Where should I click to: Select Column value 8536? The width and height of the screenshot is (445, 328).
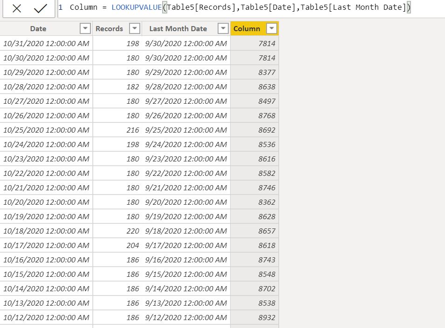(254, 144)
